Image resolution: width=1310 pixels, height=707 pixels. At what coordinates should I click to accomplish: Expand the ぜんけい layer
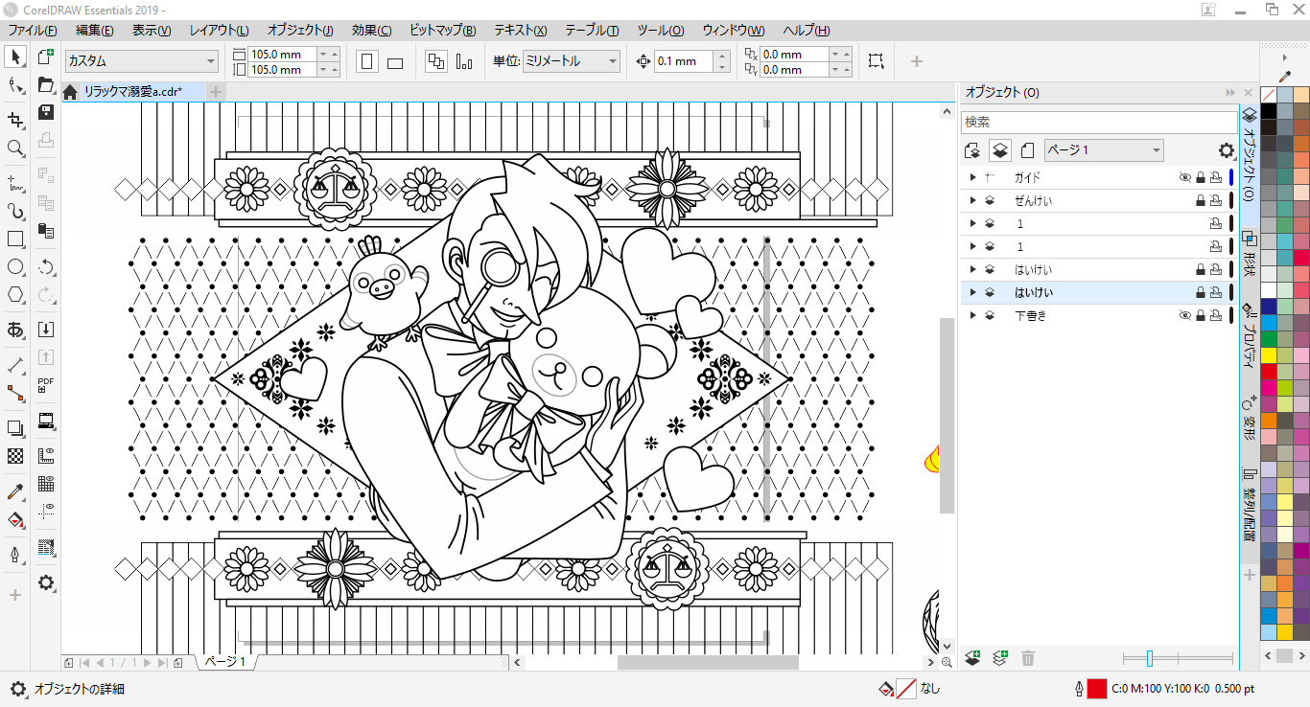973,200
